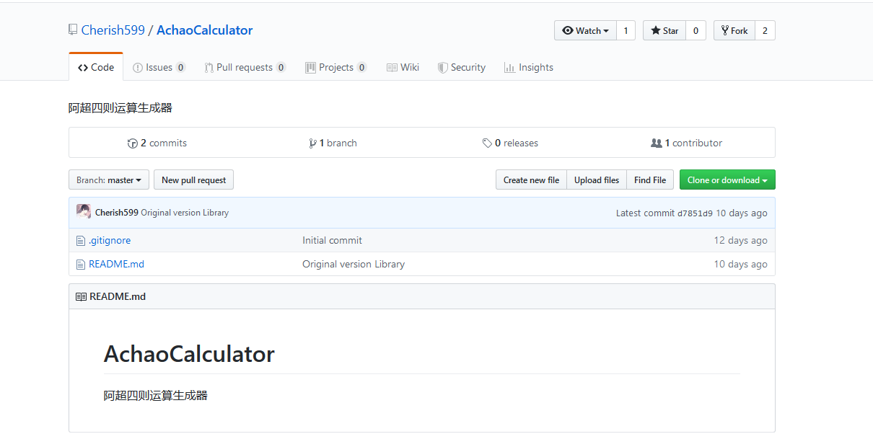View the 0 releases page
This screenshot has width=873, height=434.
pyautogui.click(x=510, y=143)
